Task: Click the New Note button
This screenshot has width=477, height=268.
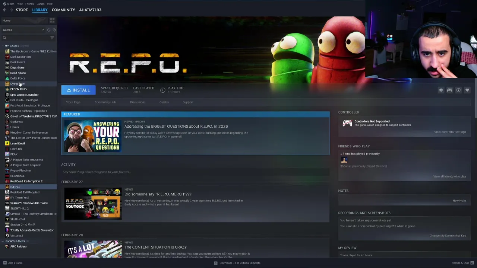Action: (459, 201)
